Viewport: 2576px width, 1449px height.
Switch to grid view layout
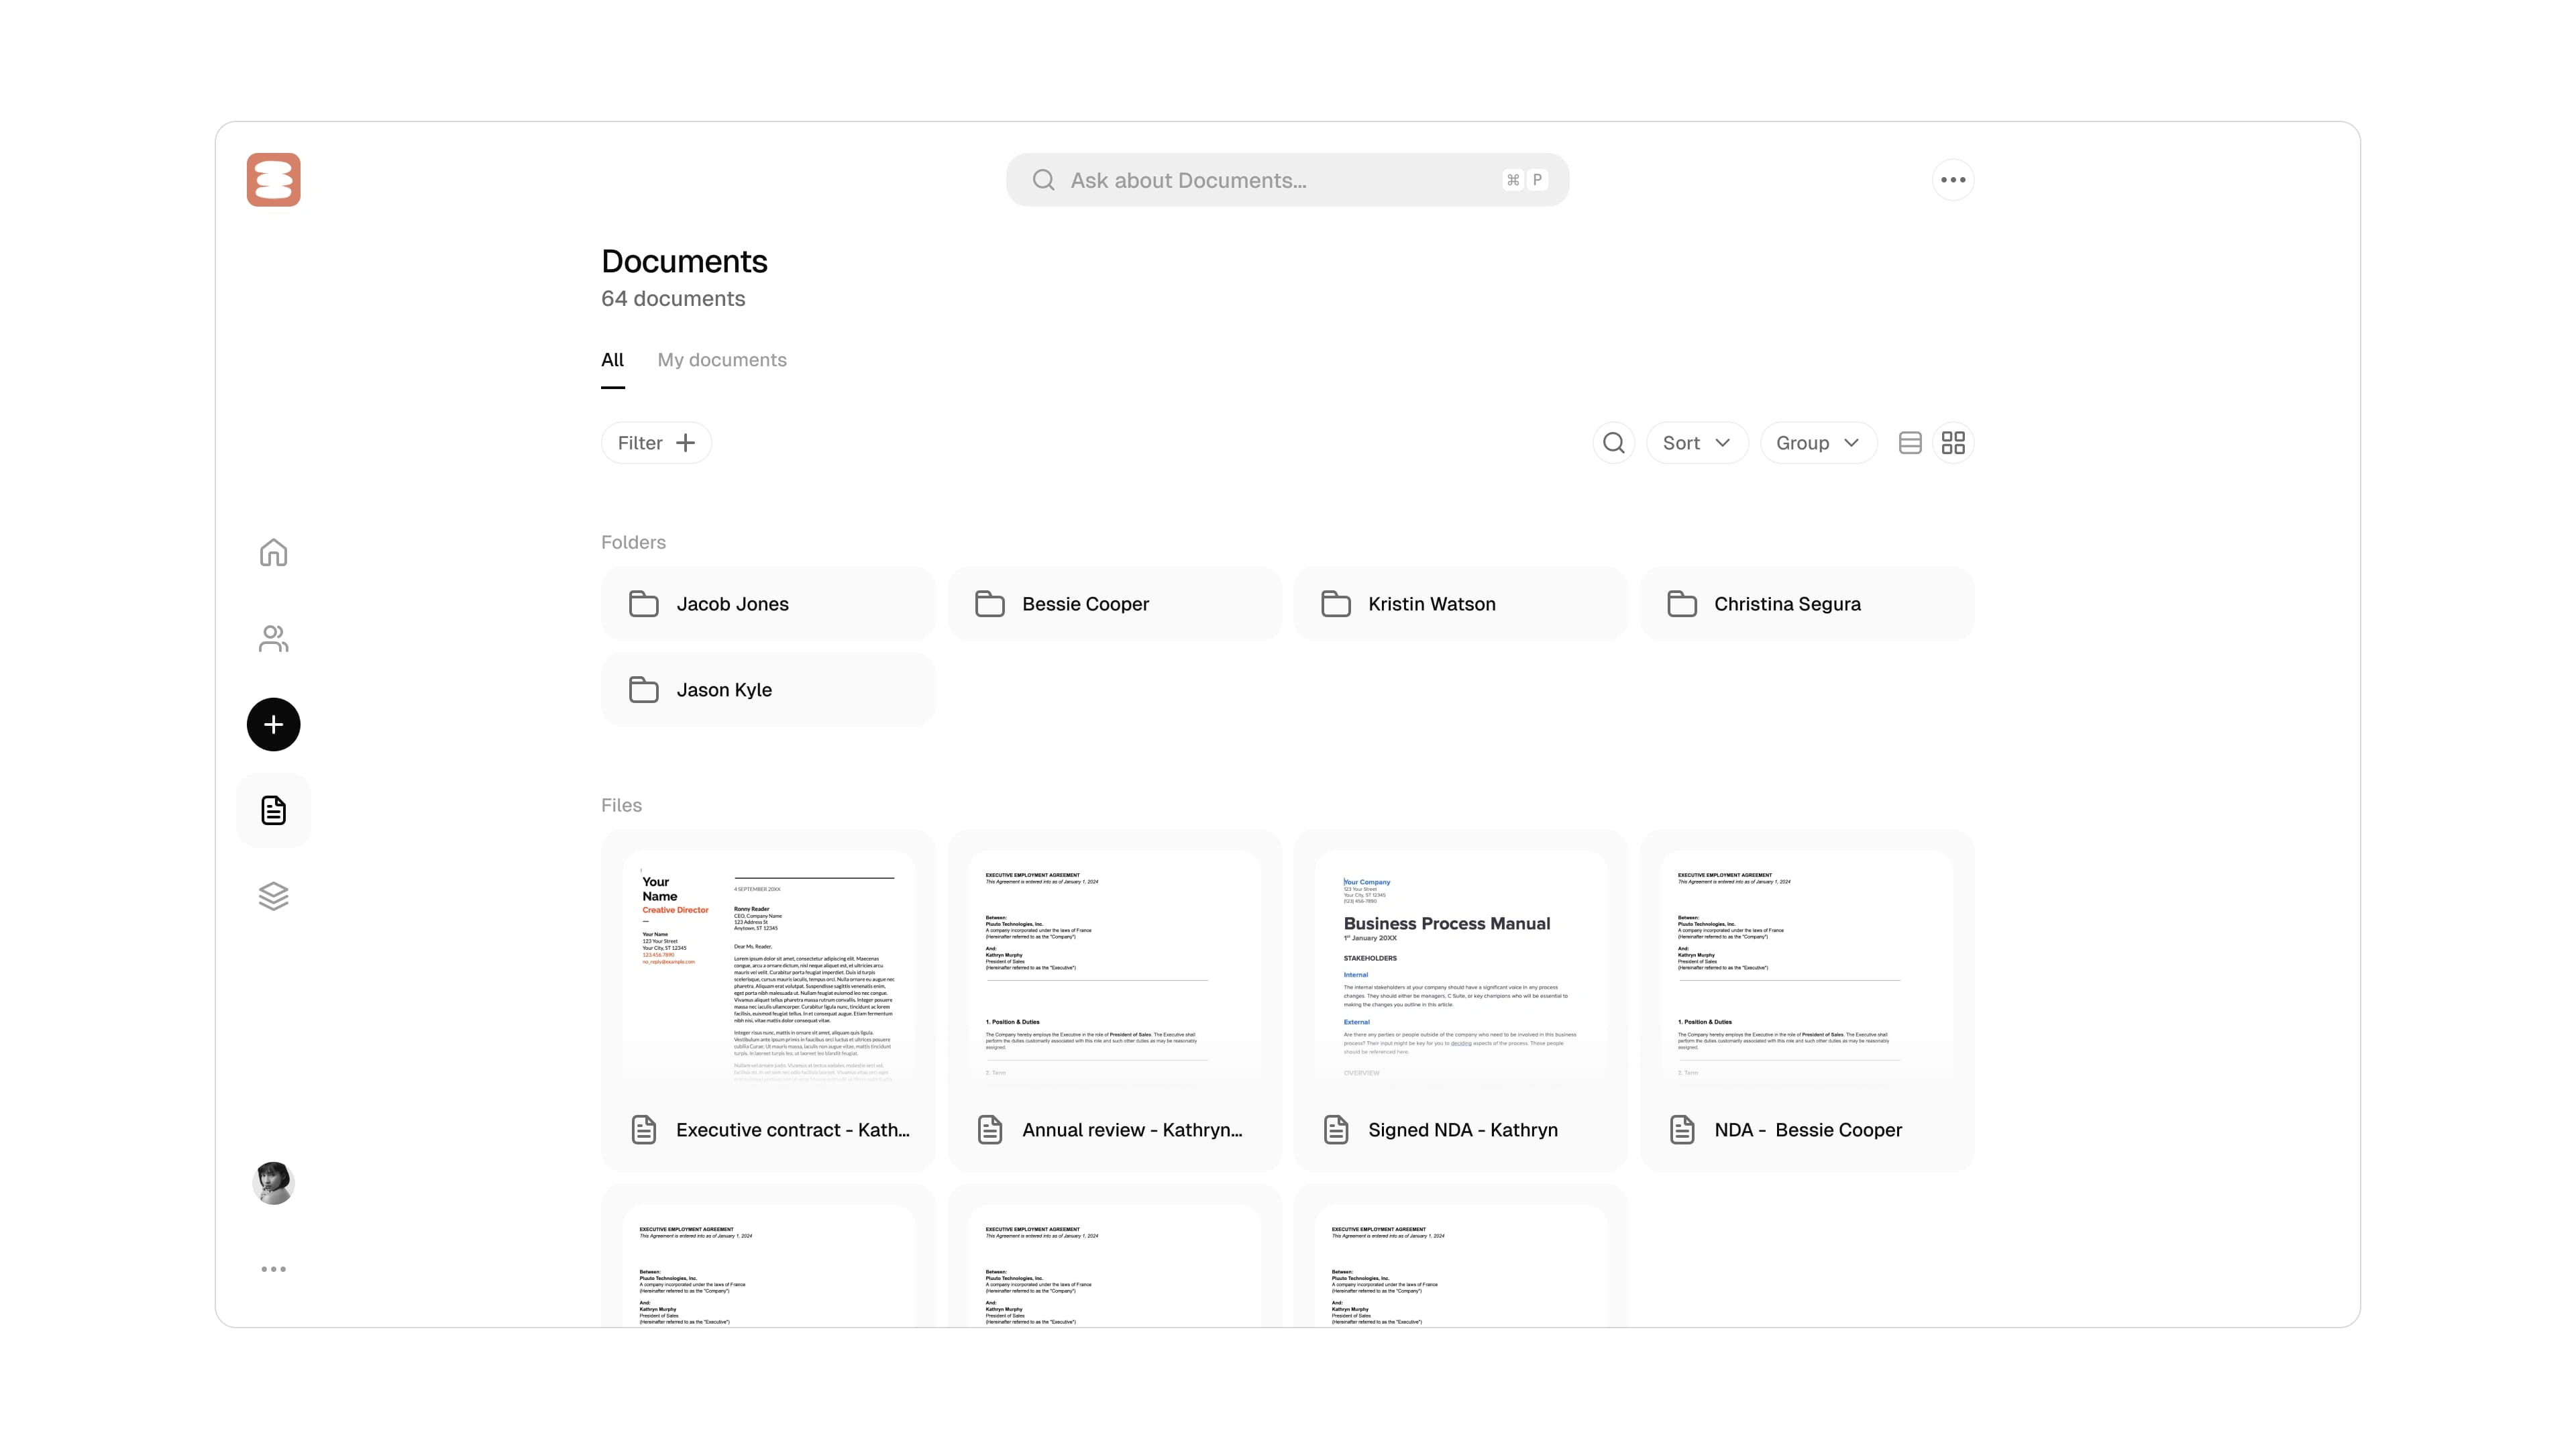(x=1952, y=443)
